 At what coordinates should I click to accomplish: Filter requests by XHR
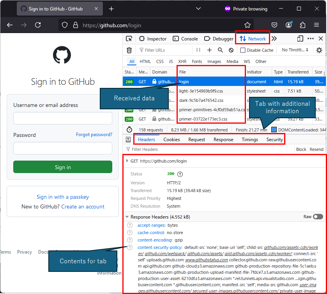pos(182,61)
